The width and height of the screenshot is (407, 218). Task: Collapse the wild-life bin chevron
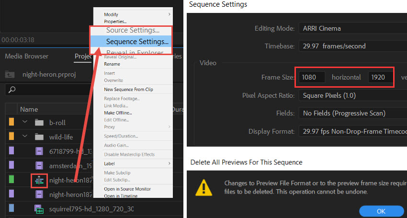click(25, 136)
